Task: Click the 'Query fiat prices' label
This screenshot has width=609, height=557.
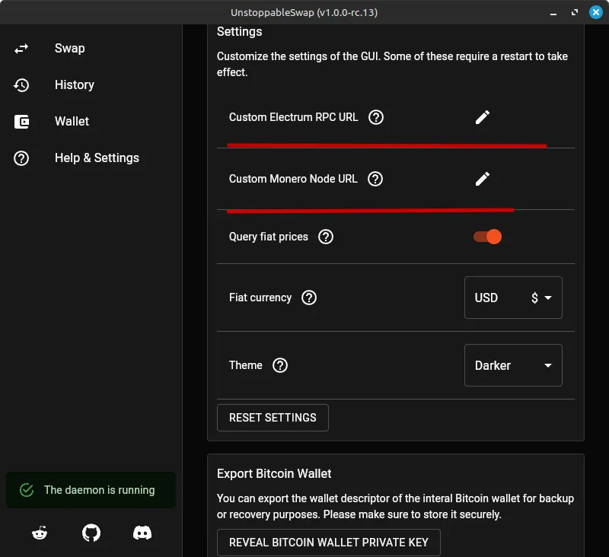Action: [x=269, y=237]
